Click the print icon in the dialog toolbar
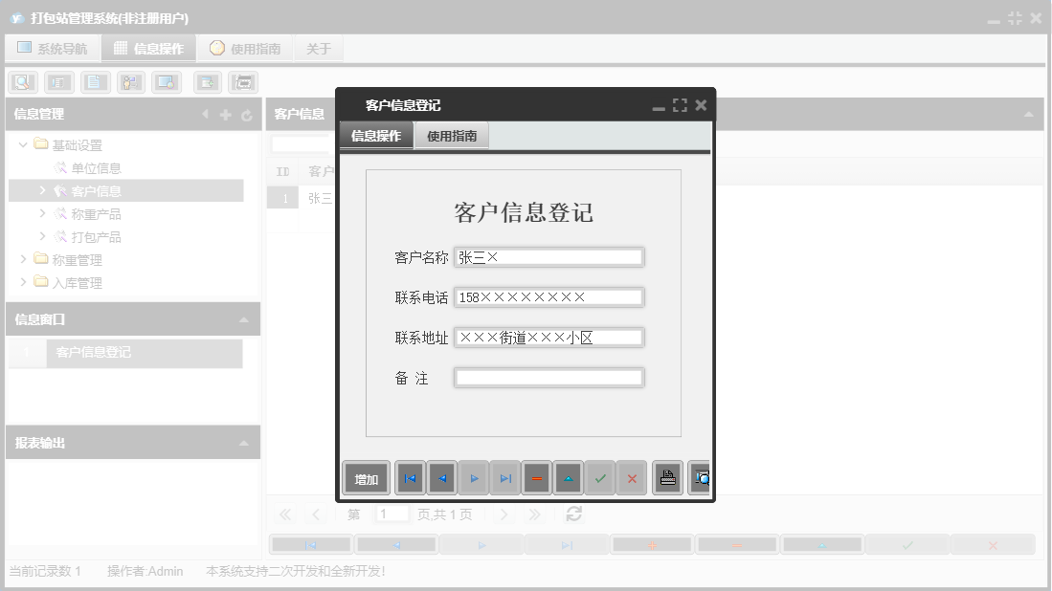This screenshot has width=1052, height=591. tap(667, 477)
